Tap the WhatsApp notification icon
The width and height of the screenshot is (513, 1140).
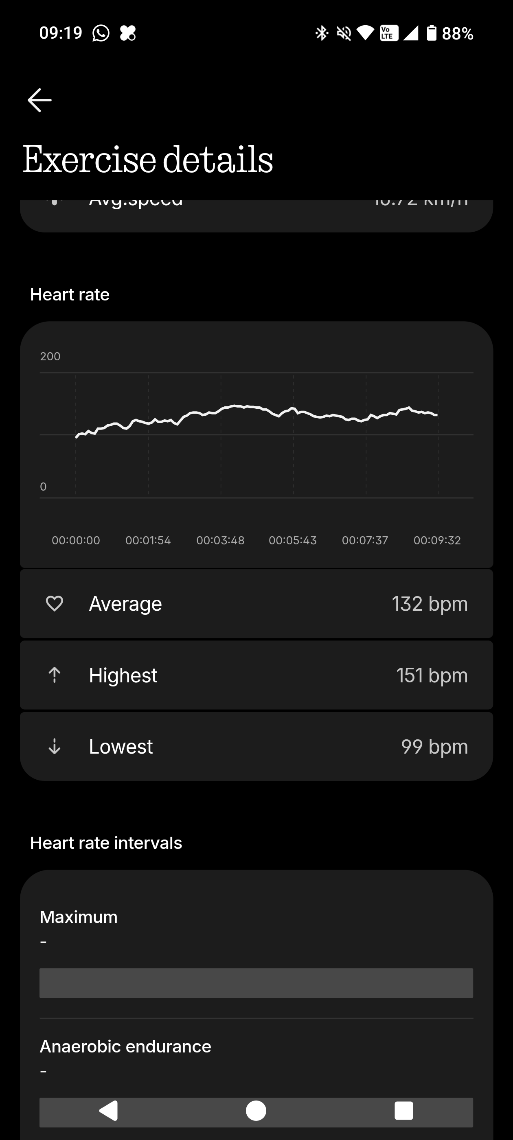(x=101, y=33)
